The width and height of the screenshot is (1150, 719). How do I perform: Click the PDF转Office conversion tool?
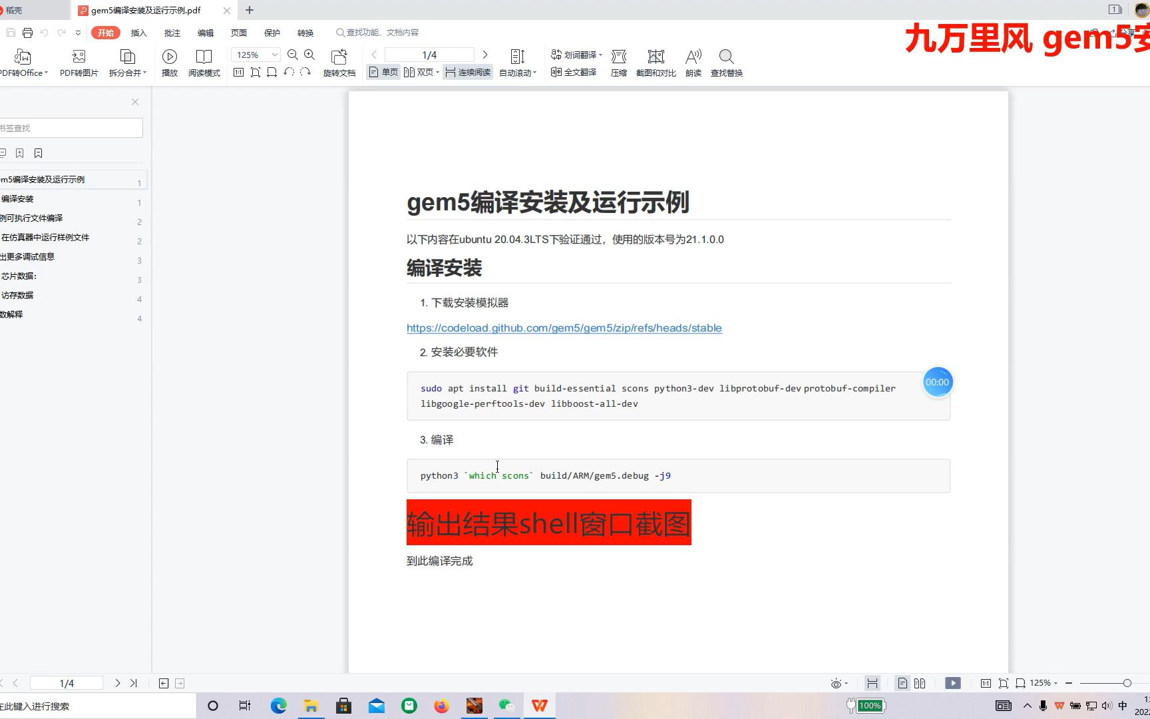(x=23, y=63)
